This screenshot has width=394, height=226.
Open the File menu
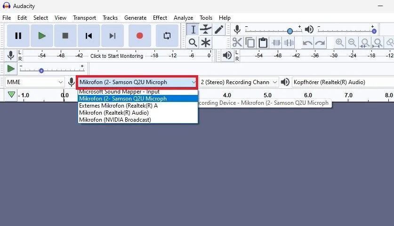pyautogui.click(x=7, y=18)
